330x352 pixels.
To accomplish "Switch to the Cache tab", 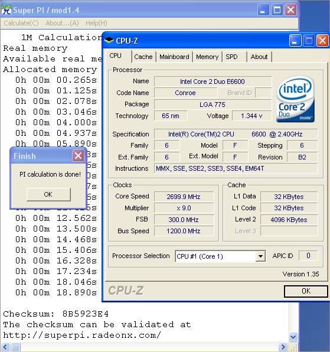I will click(143, 57).
